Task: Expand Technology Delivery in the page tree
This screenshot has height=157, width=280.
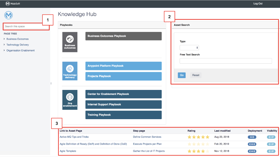Action: point(4,45)
